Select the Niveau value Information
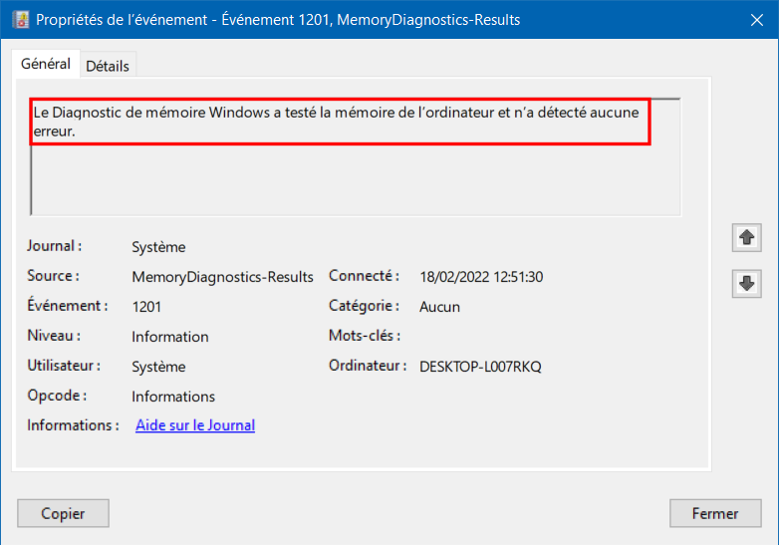This screenshot has width=779, height=545. 170,337
